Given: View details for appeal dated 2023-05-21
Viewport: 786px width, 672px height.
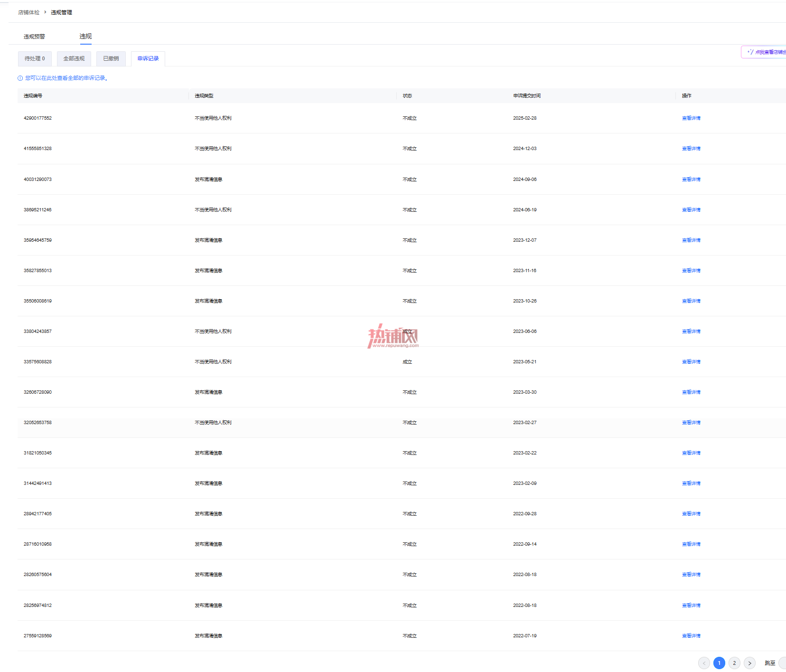Looking at the screenshot, I should pyautogui.click(x=691, y=362).
